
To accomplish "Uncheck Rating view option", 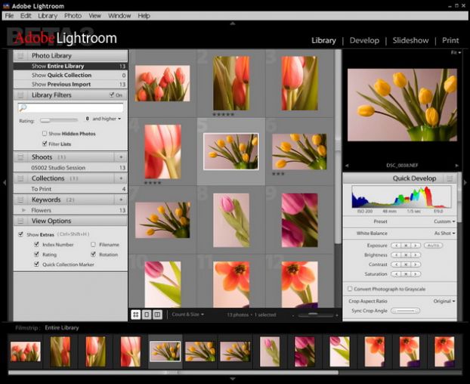I will click(36, 254).
